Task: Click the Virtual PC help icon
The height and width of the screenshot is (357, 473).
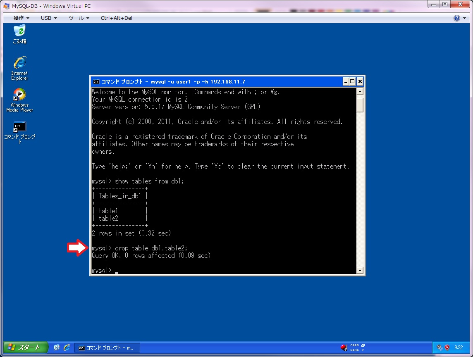Action: (457, 18)
